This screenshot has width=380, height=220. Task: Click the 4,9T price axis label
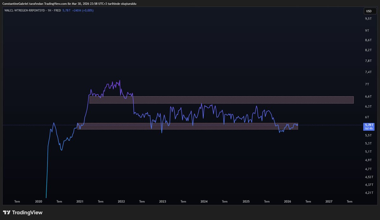(x=368, y=160)
